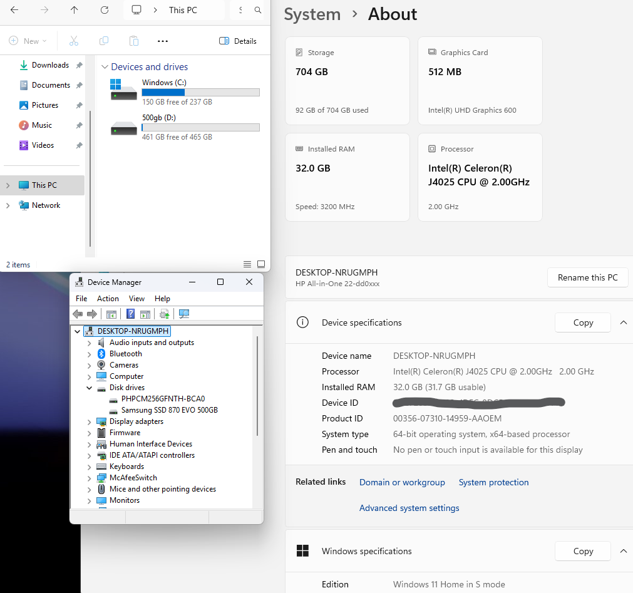Refresh the This PC view
The width and height of the screenshot is (633, 593).
tap(105, 10)
